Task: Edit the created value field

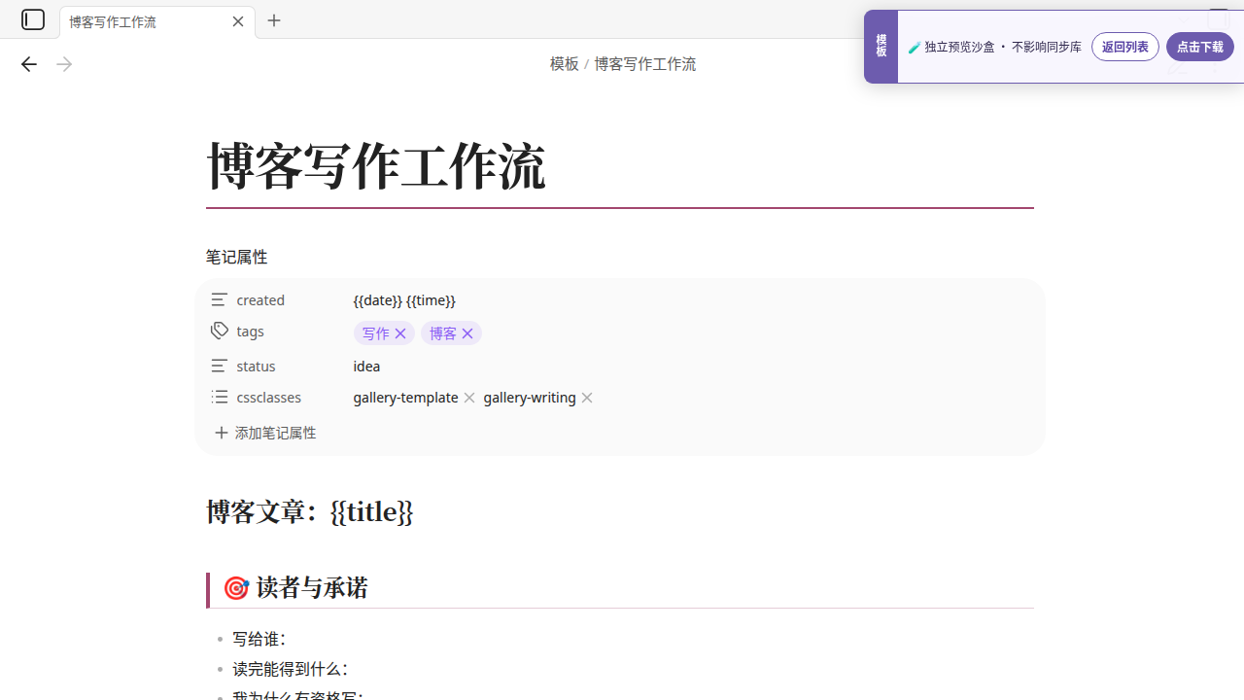Action: 690,299
